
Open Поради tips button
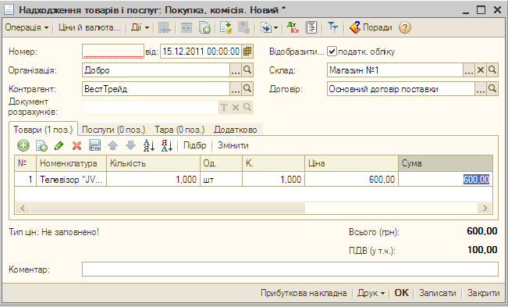(371, 27)
